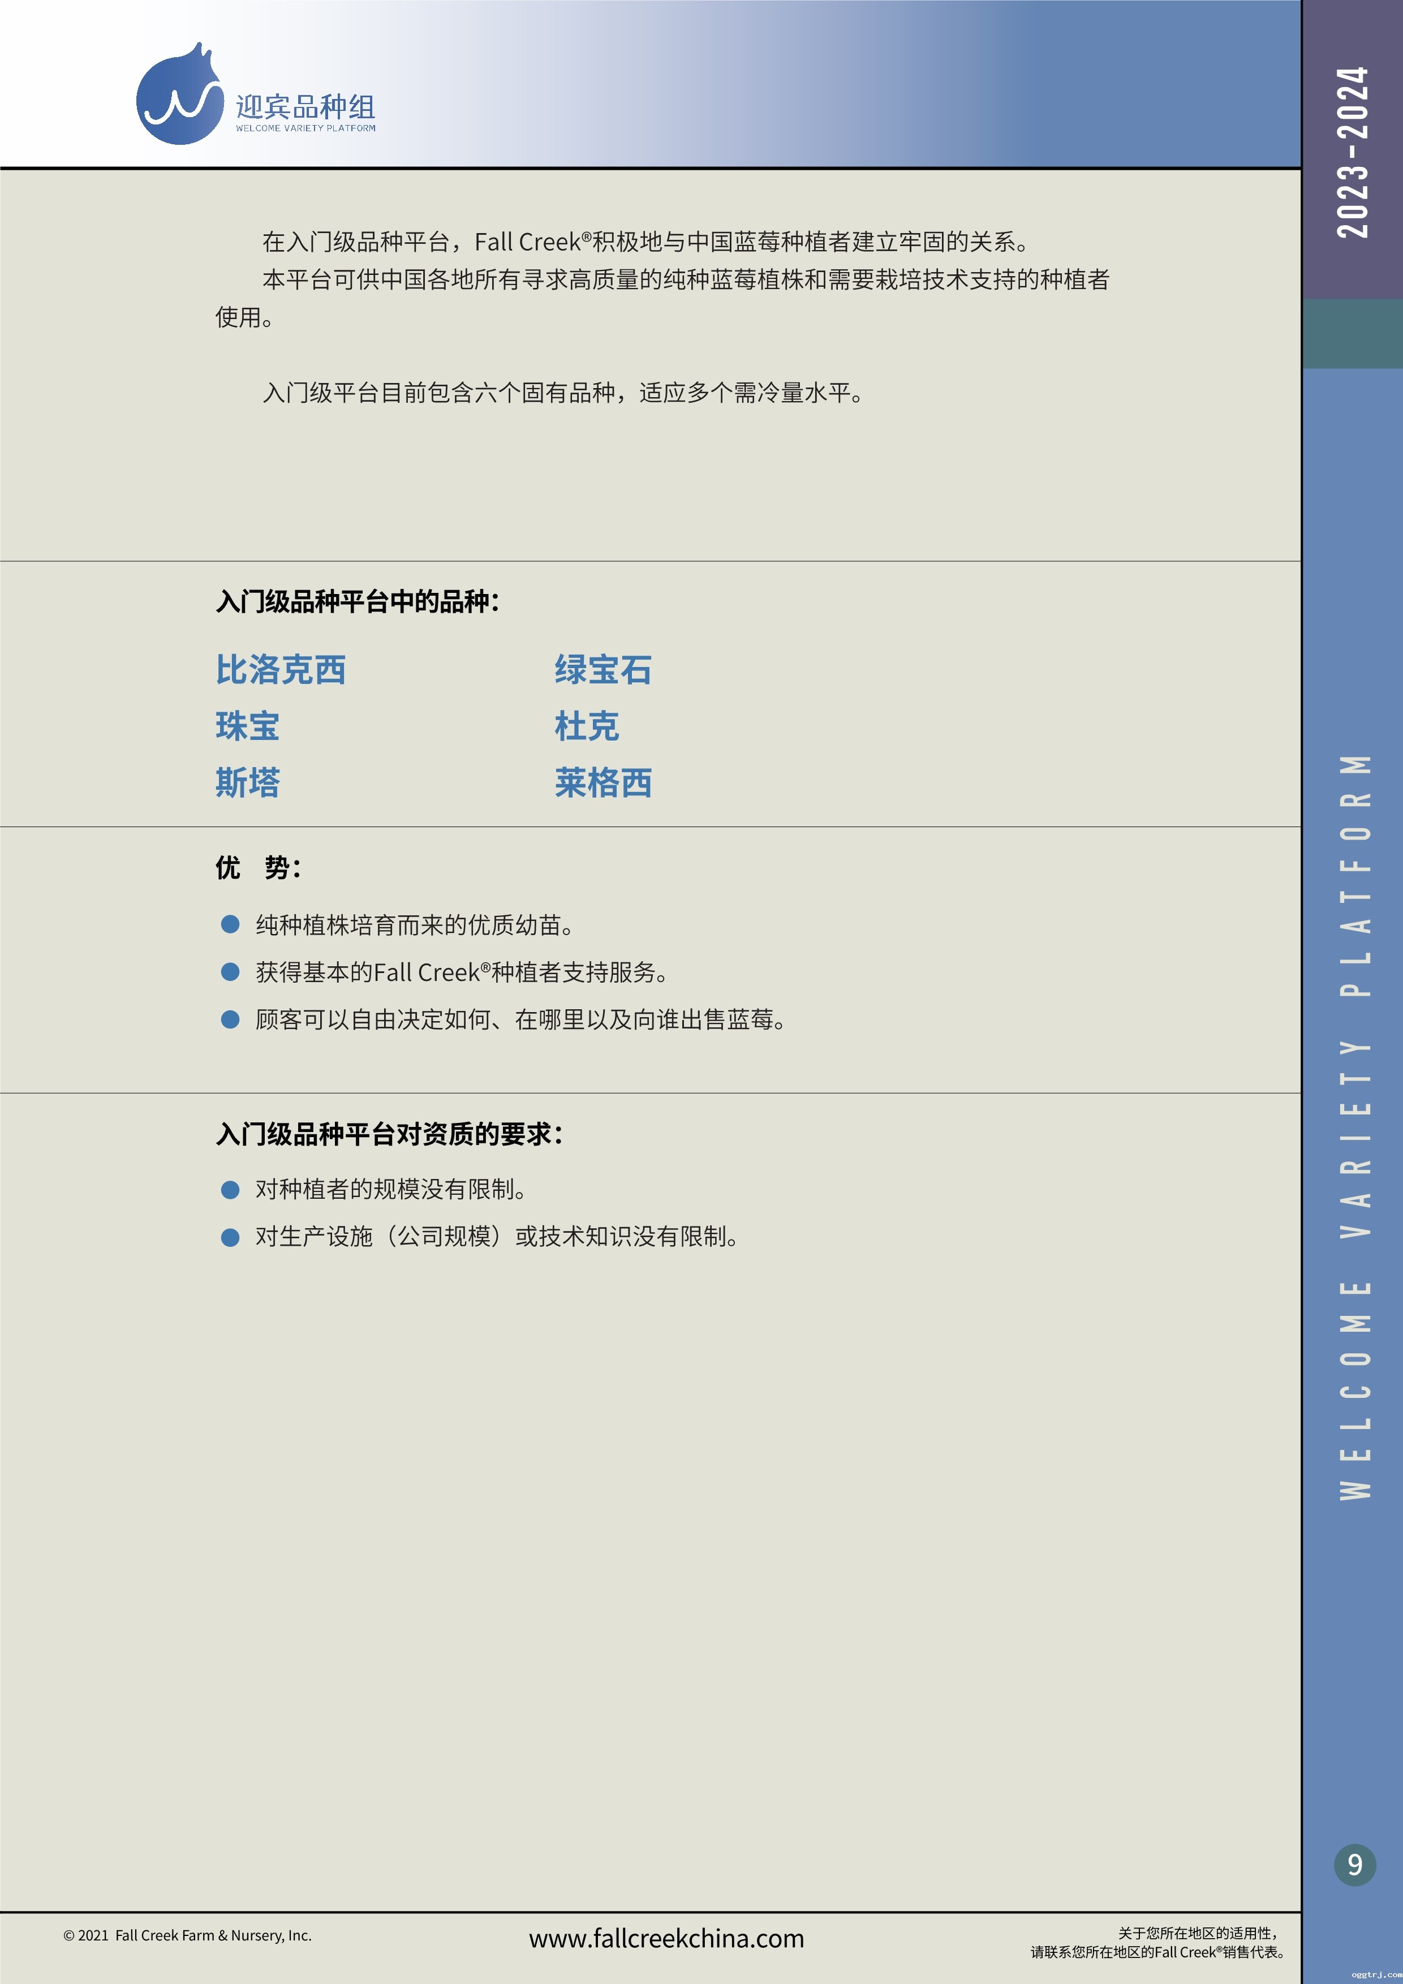
Task: Select the 莱格西 variety name
Action: coord(603,782)
